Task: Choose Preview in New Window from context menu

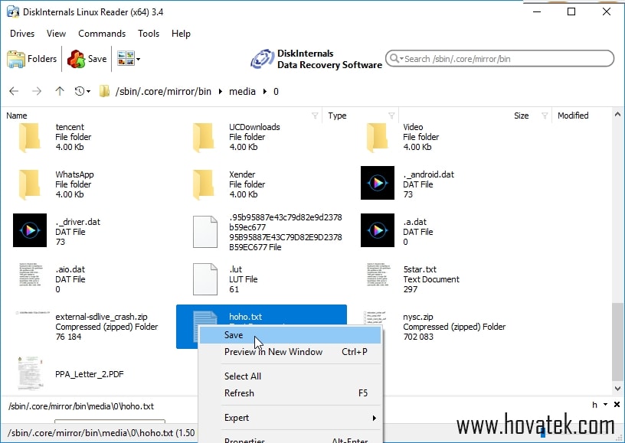Action: pyautogui.click(x=273, y=353)
